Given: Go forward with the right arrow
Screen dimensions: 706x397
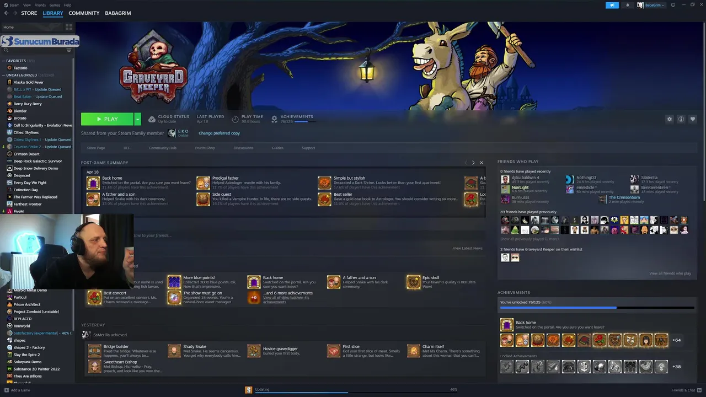Looking at the screenshot, I should tap(15, 13).
